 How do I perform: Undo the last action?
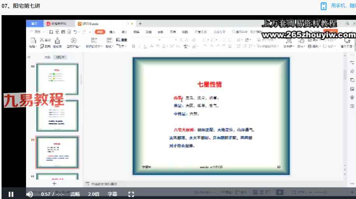(76, 32)
